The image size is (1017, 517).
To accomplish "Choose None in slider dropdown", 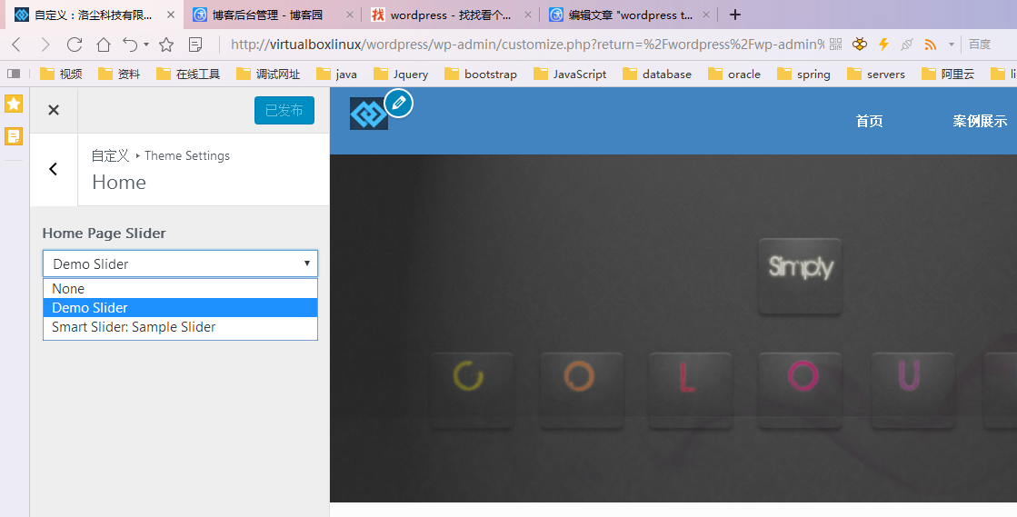I will click(x=180, y=289).
